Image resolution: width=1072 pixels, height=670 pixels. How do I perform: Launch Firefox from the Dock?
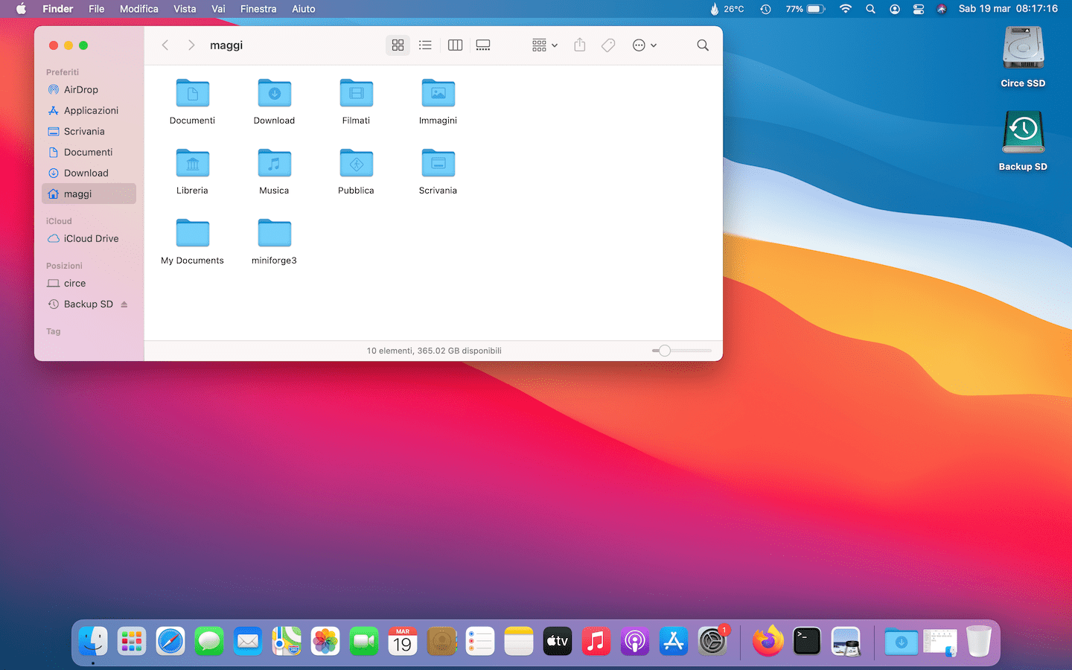coord(768,641)
